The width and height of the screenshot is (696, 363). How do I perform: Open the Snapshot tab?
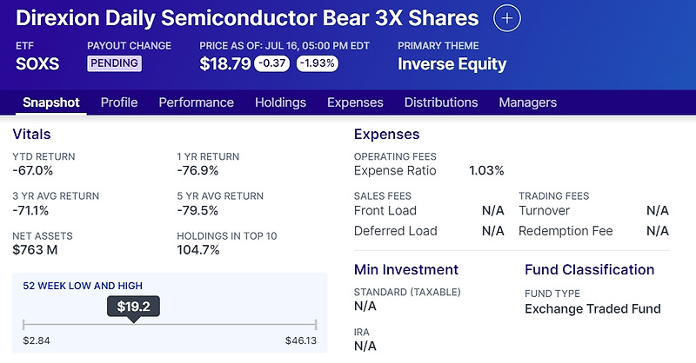click(51, 102)
